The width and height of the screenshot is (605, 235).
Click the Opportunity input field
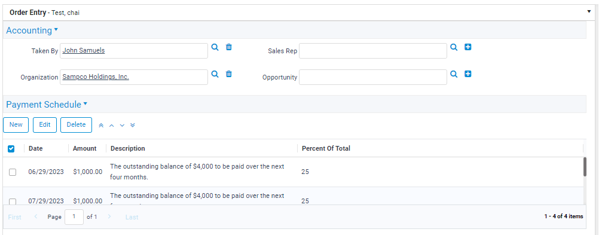[x=372, y=77]
